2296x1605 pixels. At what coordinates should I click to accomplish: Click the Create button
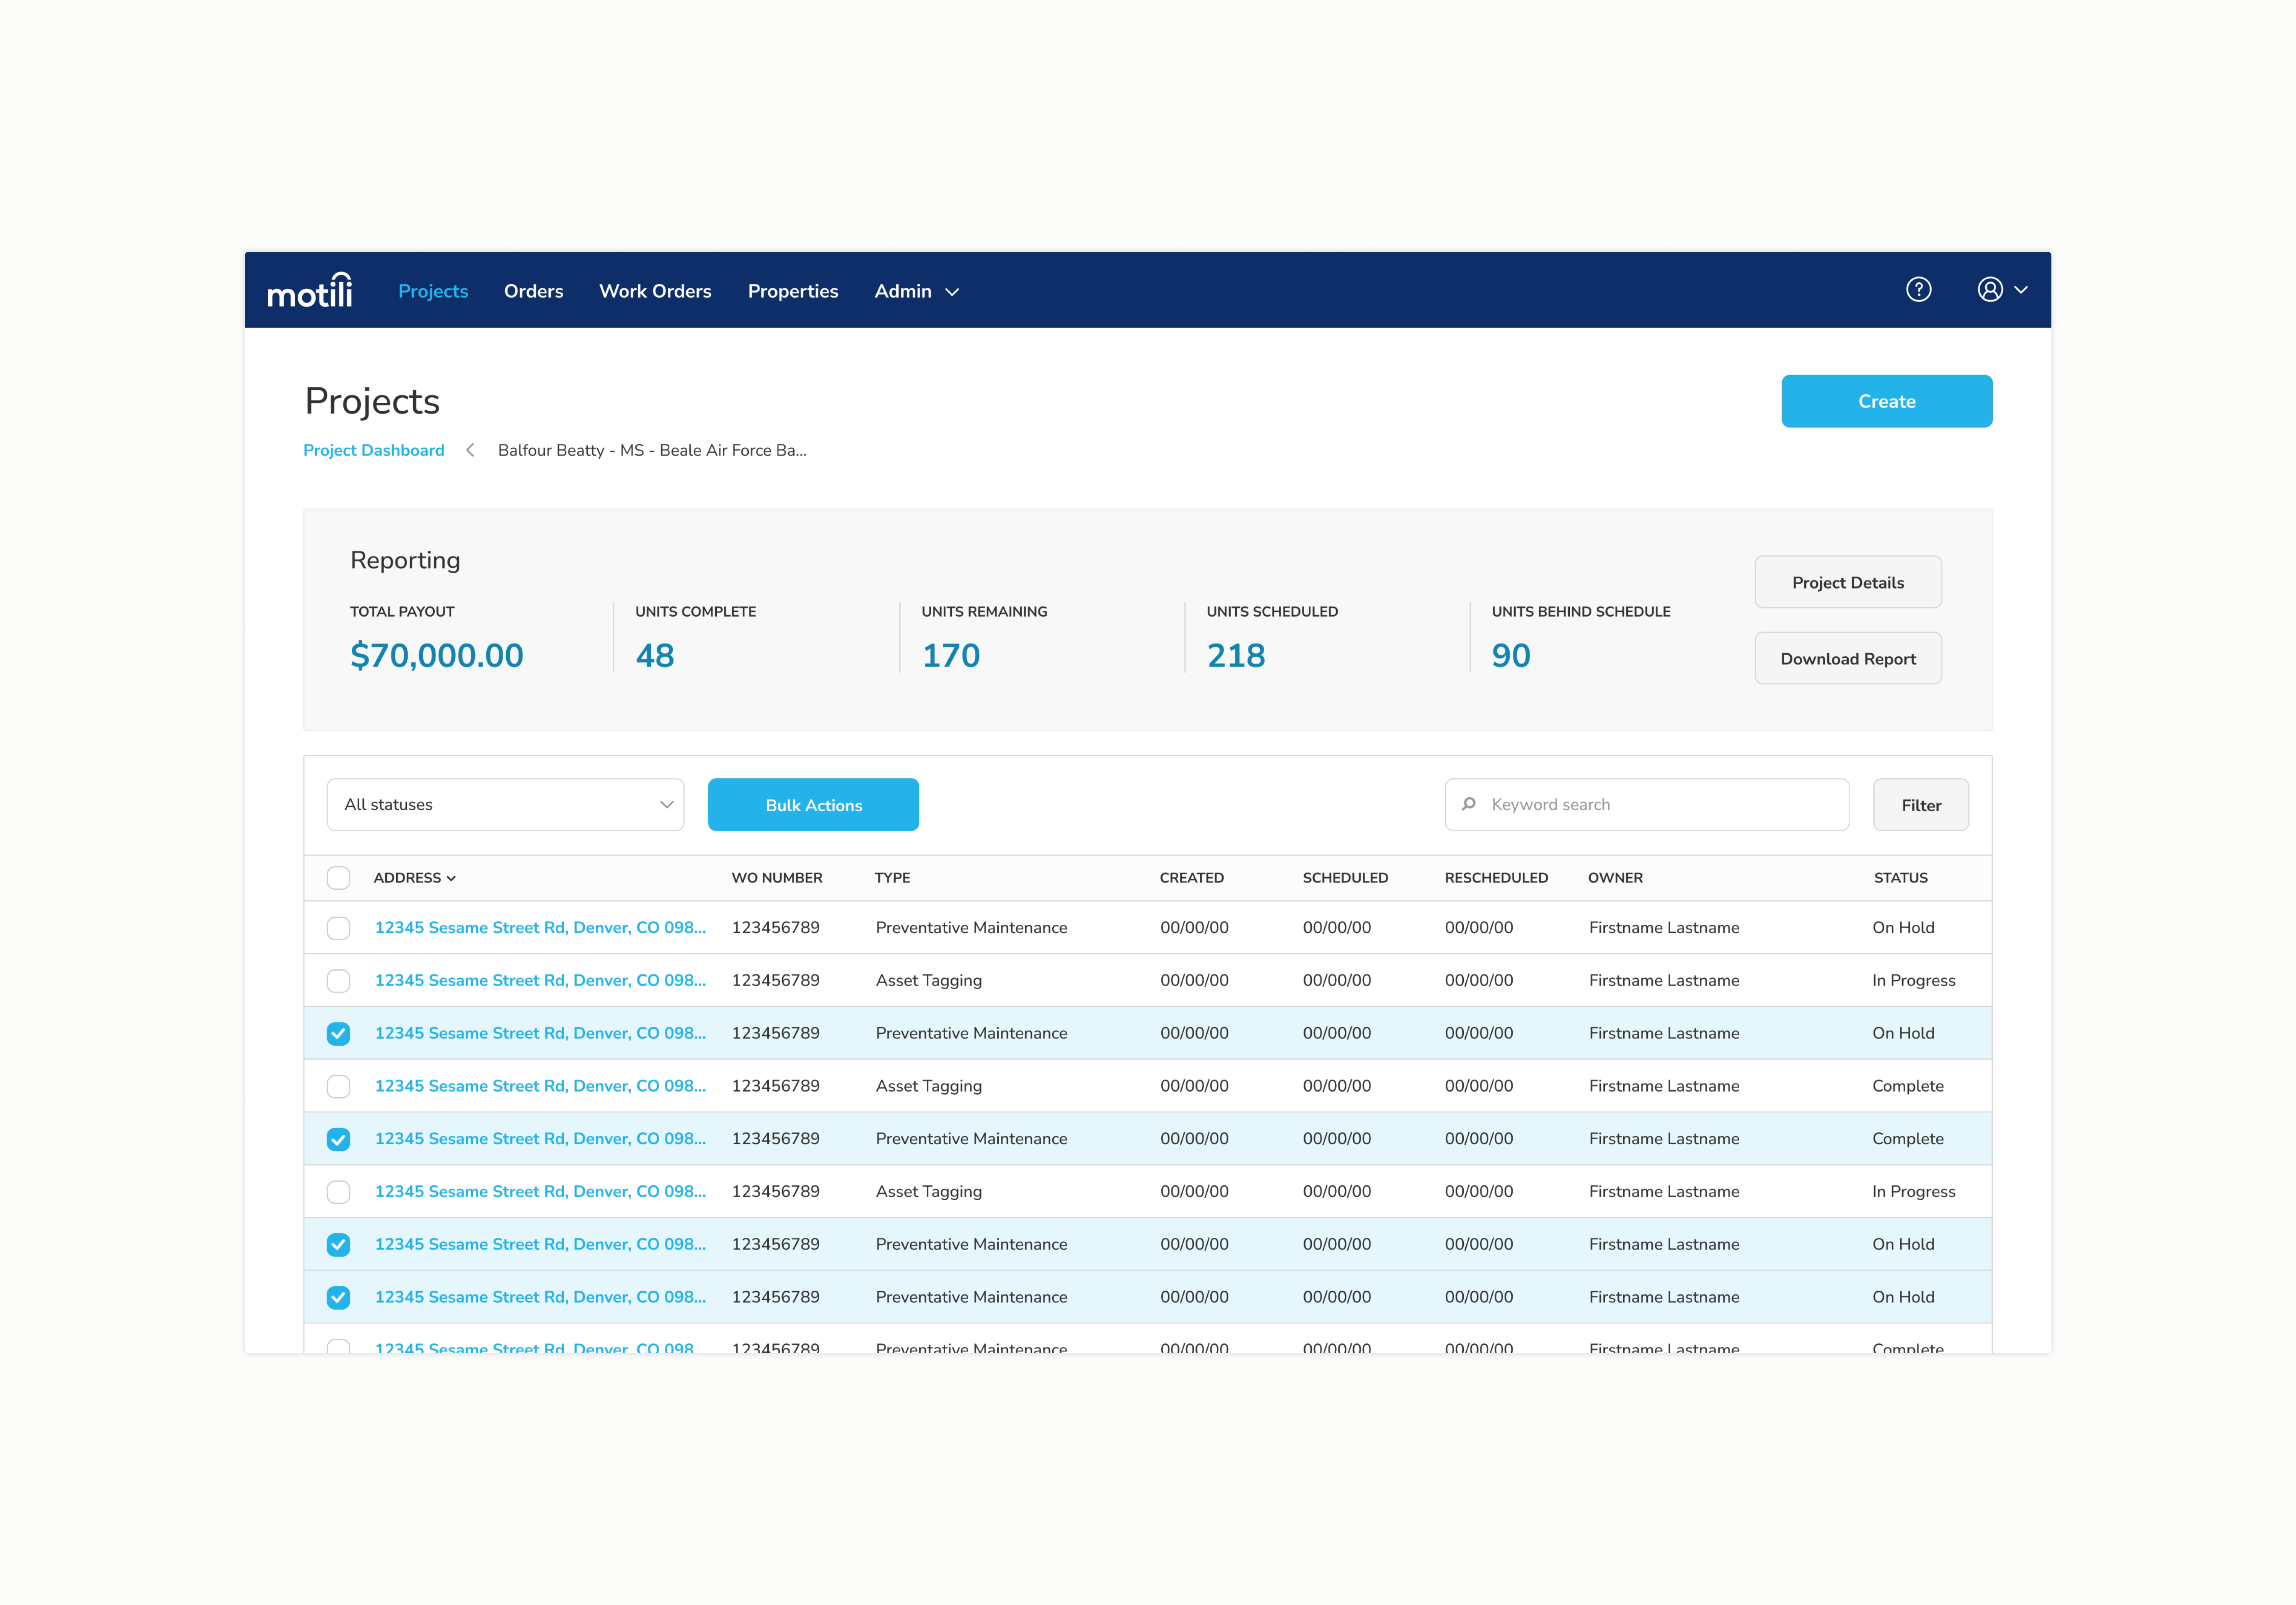[x=1886, y=401]
